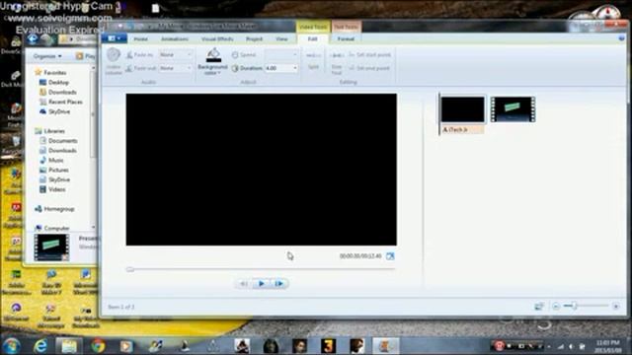Click the timeline zoom slider handle
632x355 pixels.
[574, 307]
